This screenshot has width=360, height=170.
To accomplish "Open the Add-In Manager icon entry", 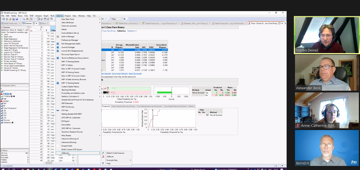I will [58, 36].
